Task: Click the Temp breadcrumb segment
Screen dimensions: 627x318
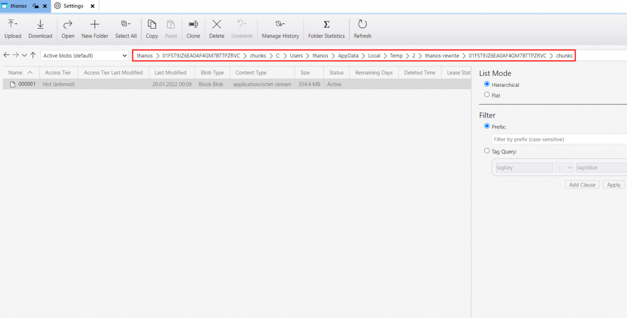Action: [x=396, y=56]
